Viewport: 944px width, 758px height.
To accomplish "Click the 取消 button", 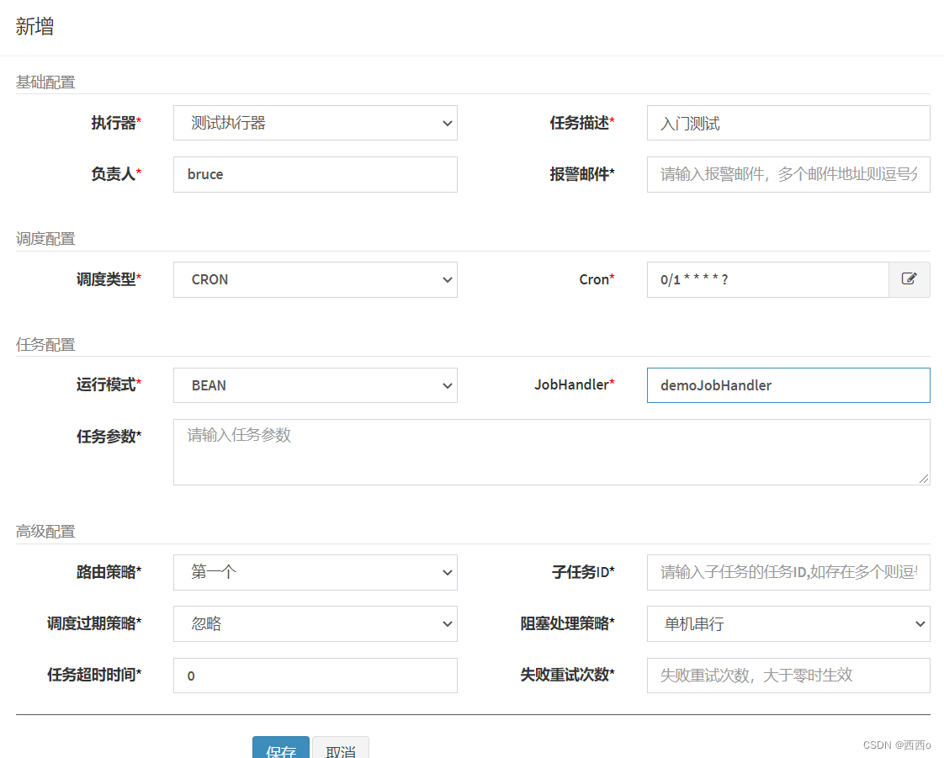I will click(x=341, y=748).
